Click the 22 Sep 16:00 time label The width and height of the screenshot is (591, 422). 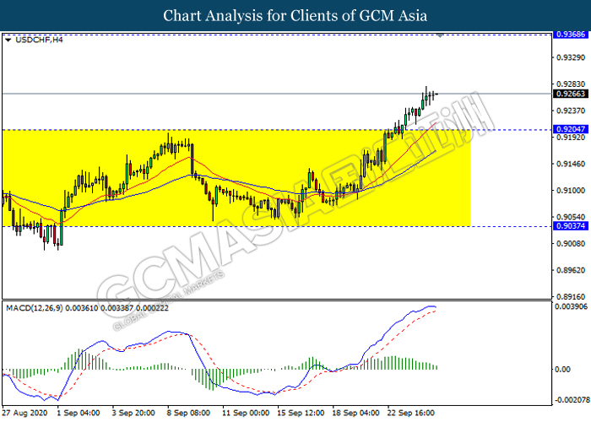(411, 413)
